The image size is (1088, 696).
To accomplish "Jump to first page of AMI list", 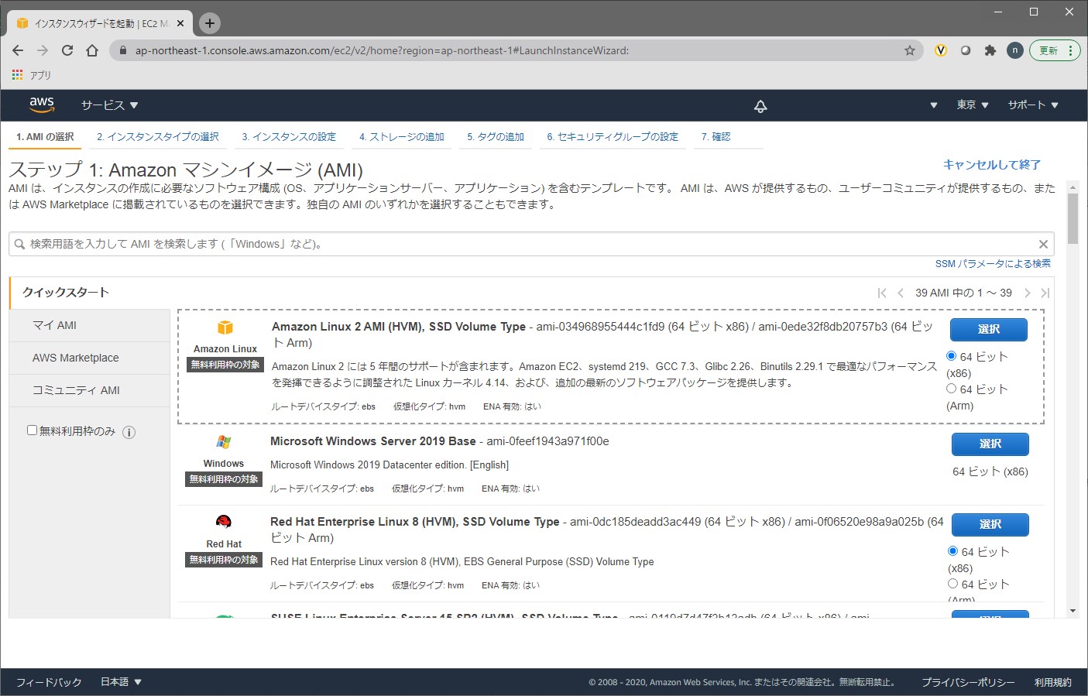I will coord(881,293).
